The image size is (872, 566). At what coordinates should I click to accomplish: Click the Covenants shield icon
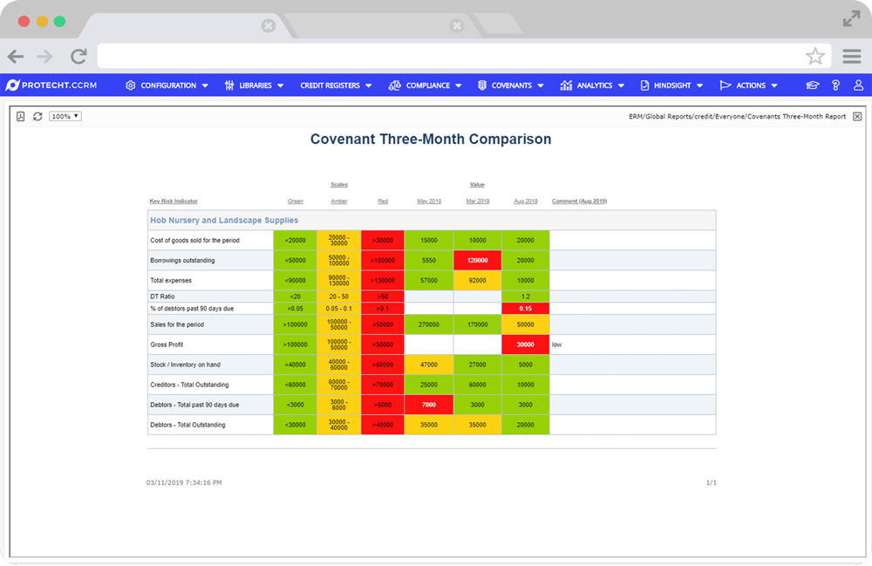tap(481, 85)
